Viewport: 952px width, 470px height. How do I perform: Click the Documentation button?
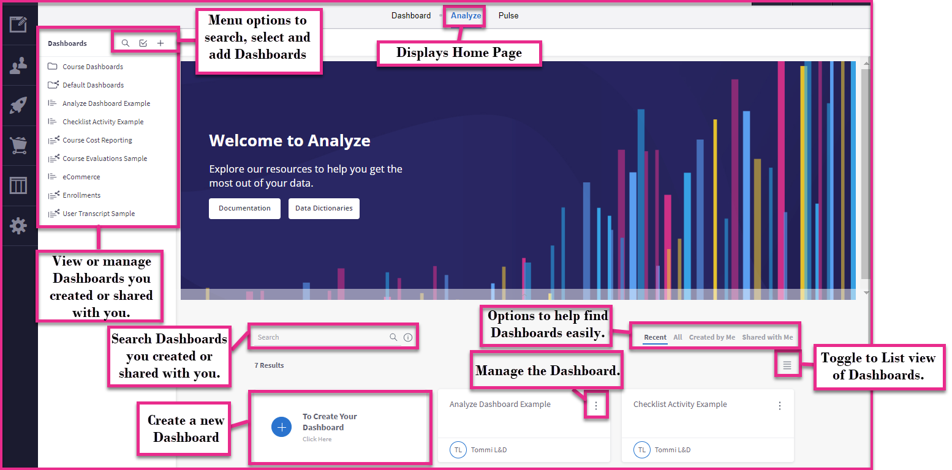click(x=244, y=208)
